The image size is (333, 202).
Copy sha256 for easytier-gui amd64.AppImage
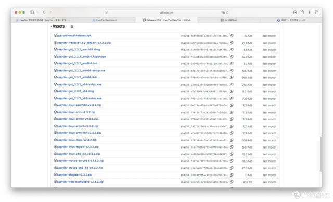(232, 57)
